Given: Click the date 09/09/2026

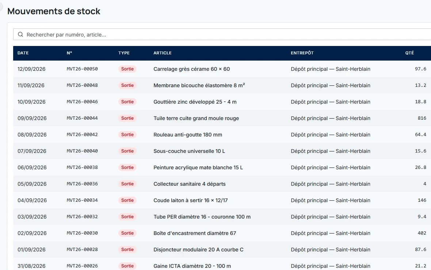Looking at the screenshot, I should pyautogui.click(x=32, y=118).
